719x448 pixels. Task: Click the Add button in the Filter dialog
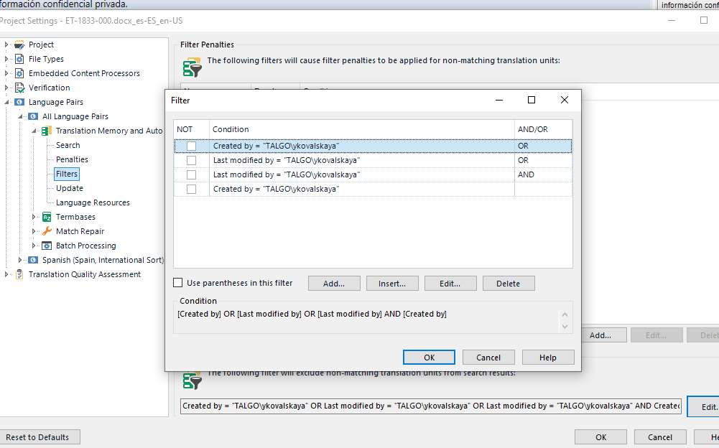click(334, 283)
